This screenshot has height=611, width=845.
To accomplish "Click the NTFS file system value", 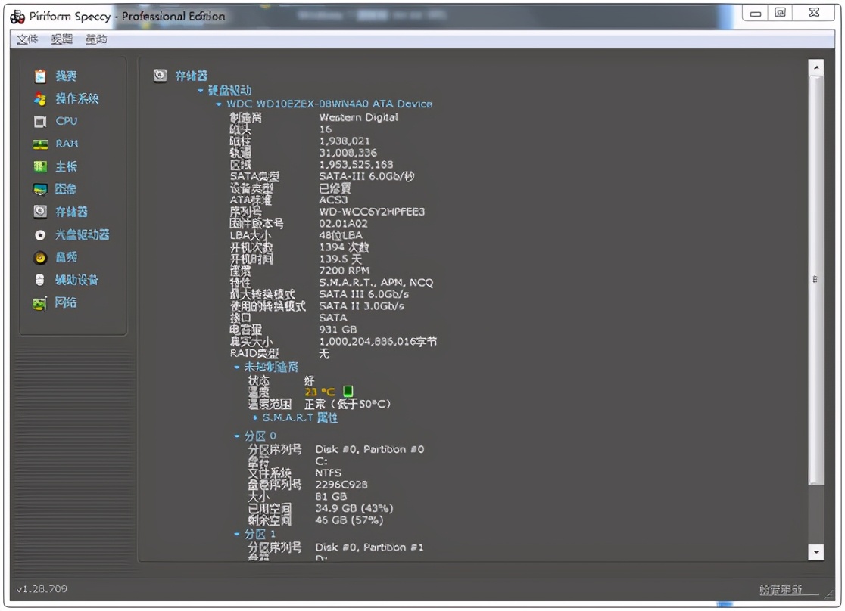I will (328, 473).
